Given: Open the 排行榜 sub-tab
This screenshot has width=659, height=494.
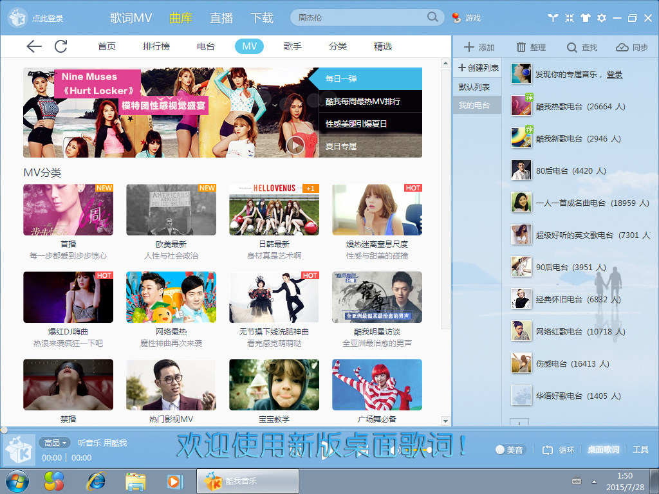Looking at the screenshot, I should [156, 46].
